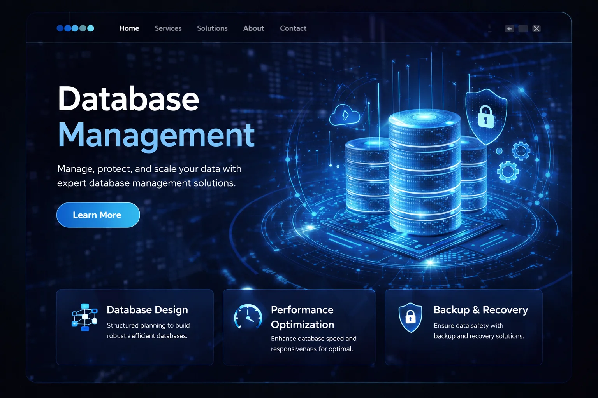
Task: Click the speedometer icon for Performance Optimization
Action: coord(248,317)
